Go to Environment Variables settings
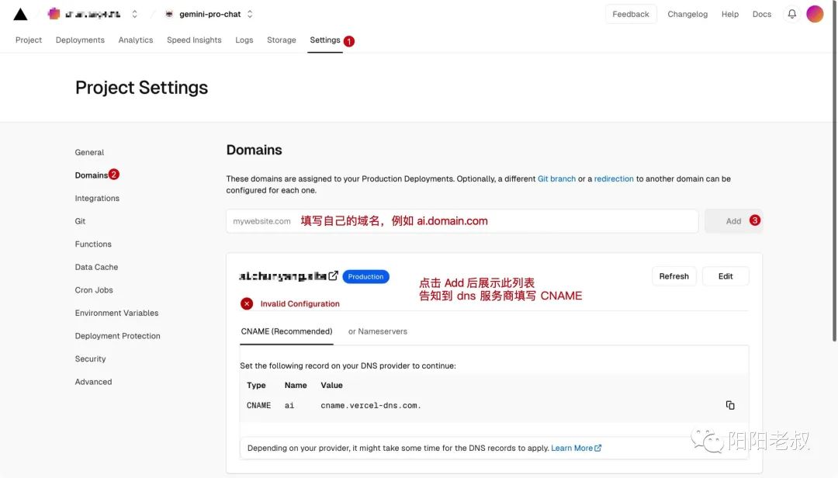Viewport: 838px width, 478px height. coord(116,313)
